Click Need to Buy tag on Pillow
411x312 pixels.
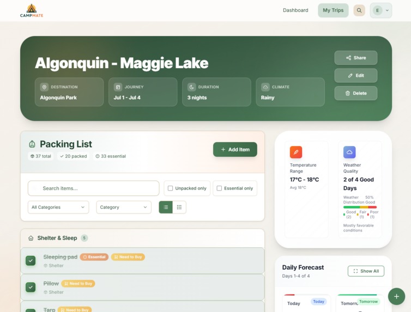(78, 284)
